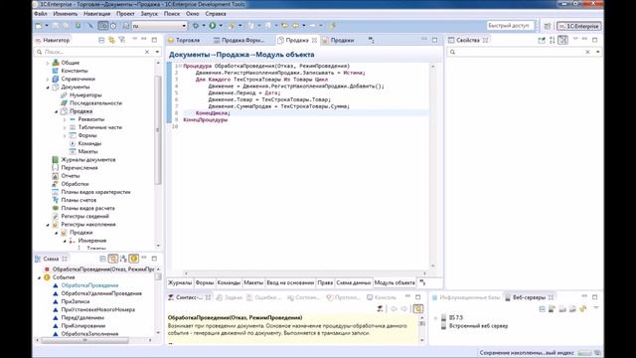Select ОбработкаУдаленияПроведения in the outline
Image resolution: width=636 pixels, height=358 pixels.
coord(101,293)
